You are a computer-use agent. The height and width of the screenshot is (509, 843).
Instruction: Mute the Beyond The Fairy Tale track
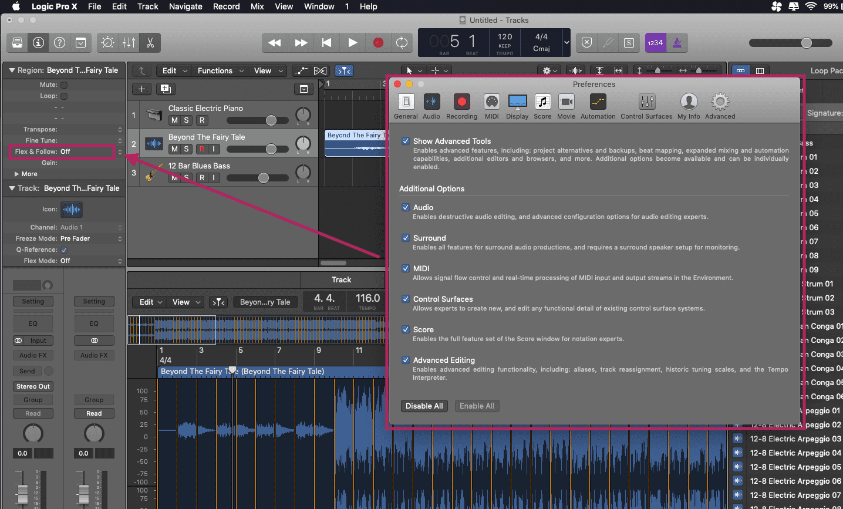tap(174, 149)
